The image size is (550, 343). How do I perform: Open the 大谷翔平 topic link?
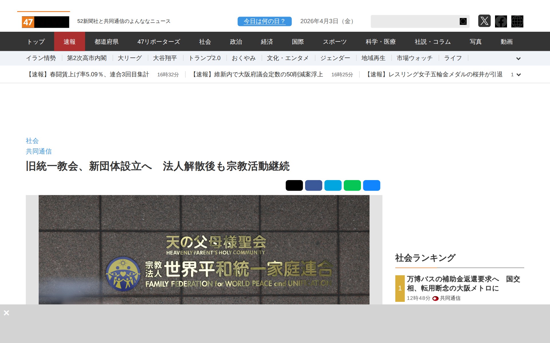point(165,58)
